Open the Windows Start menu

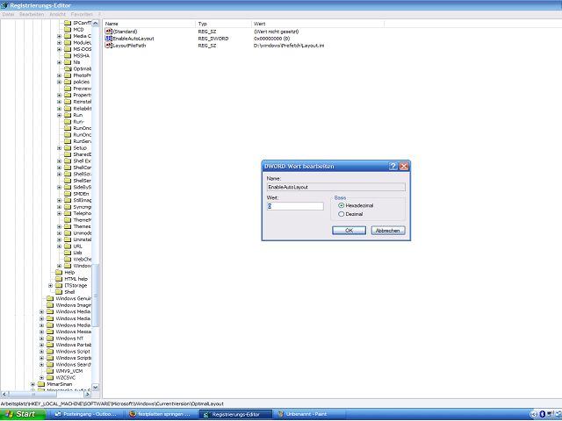(x=23, y=414)
